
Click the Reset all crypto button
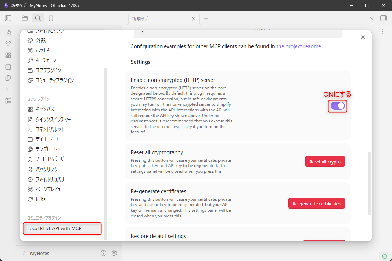click(325, 162)
